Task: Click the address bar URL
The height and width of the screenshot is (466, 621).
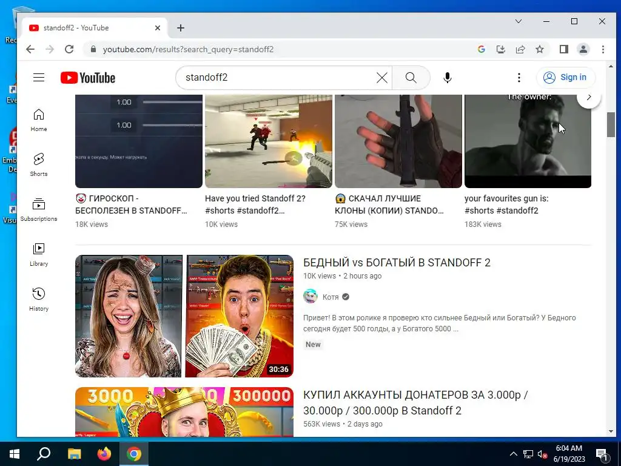Action: pos(188,50)
